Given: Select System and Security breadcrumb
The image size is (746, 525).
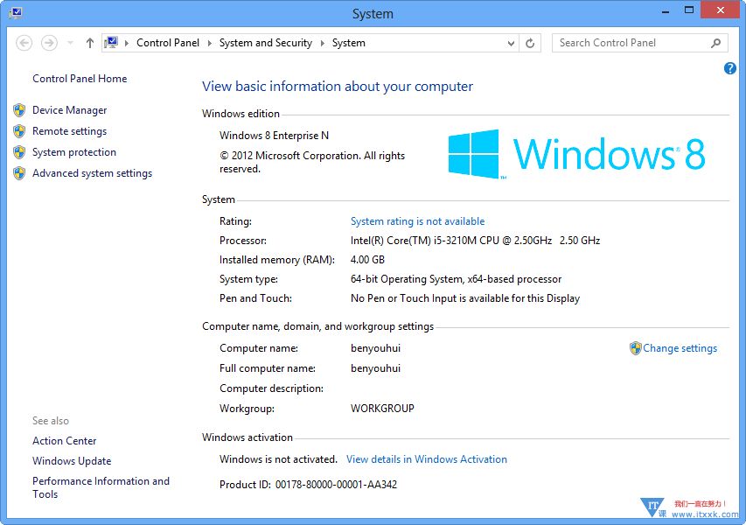Looking at the screenshot, I should pyautogui.click(x=266, y=43).
